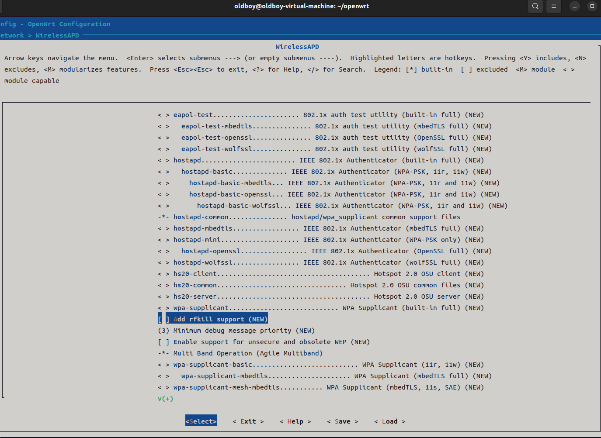601x438 pixels.
Task: Click the OpenWrt Configuration title text
Action: 69,24
